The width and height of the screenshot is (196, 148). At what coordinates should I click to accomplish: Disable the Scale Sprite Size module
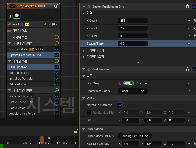coord(57,102)
